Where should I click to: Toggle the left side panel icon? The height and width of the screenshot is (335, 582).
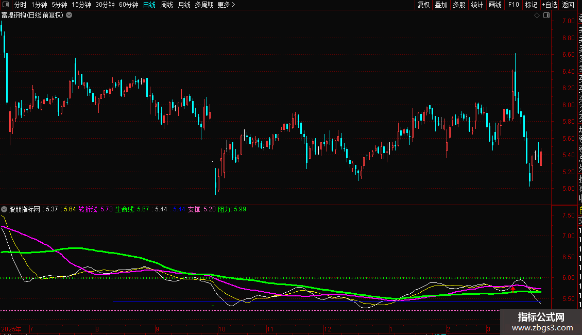[6, 5]
